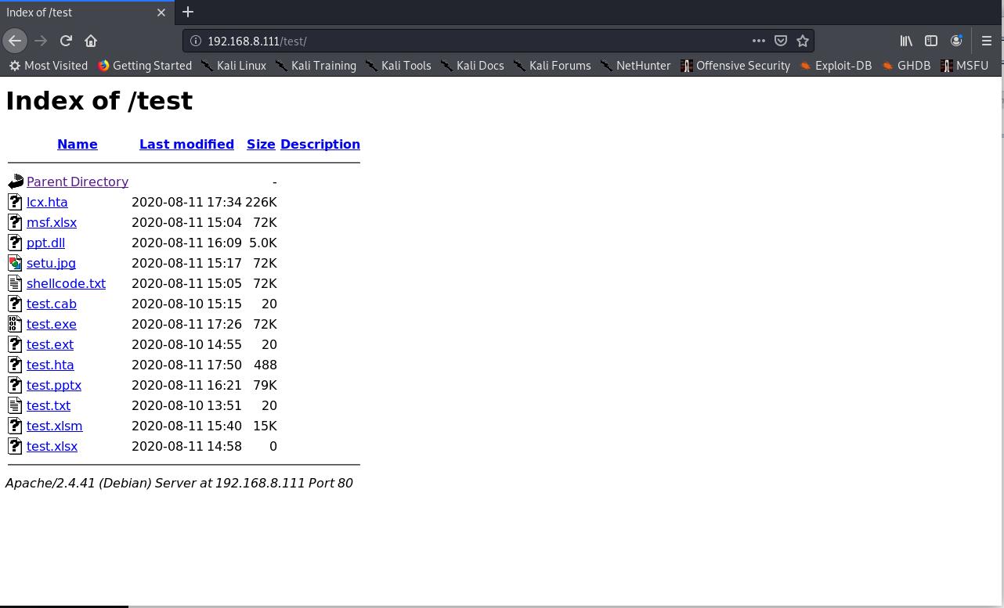Open page actions three-dot menu

point(758,41)
